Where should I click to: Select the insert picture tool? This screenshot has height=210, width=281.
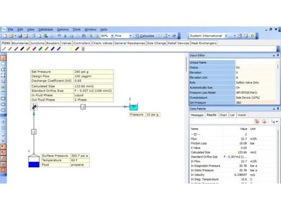3,87
